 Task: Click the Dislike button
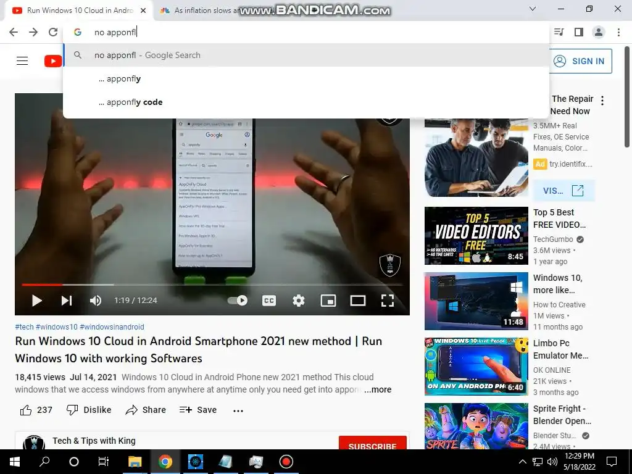(89, 410)
